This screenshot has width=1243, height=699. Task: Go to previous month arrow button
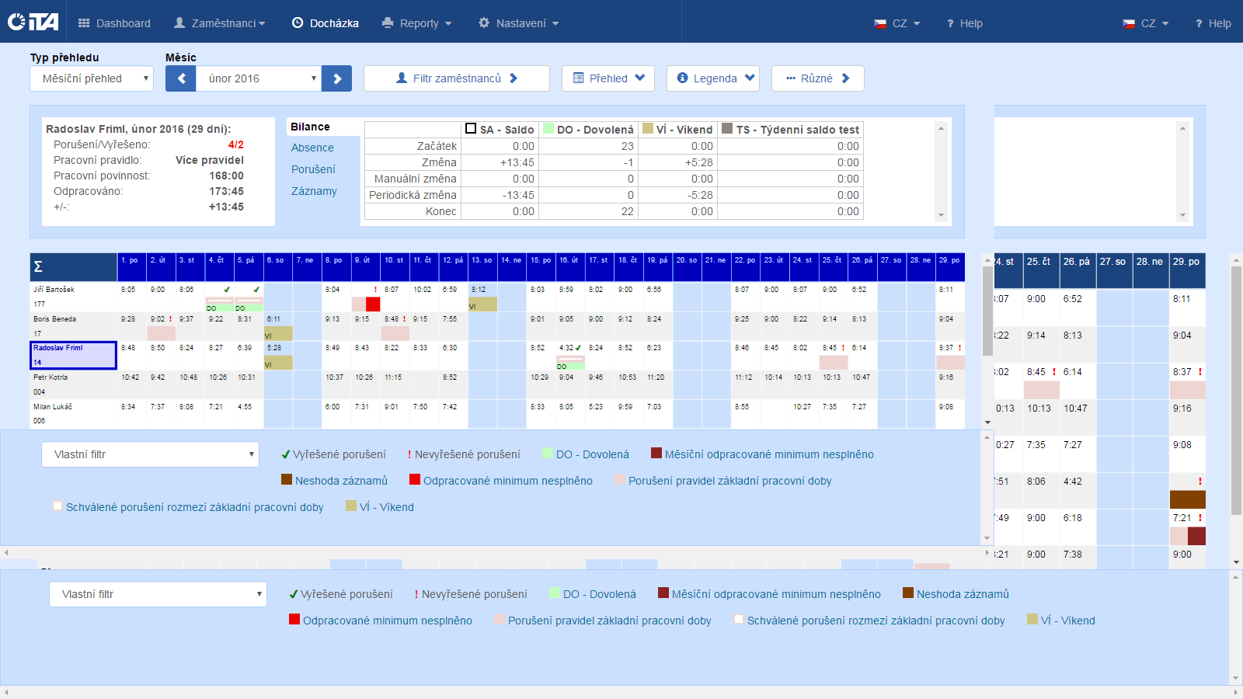pyautogui.click(x=180, y=78)
